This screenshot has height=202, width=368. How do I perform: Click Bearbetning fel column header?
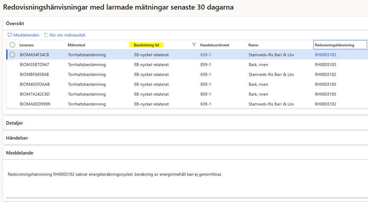[146, 45]
